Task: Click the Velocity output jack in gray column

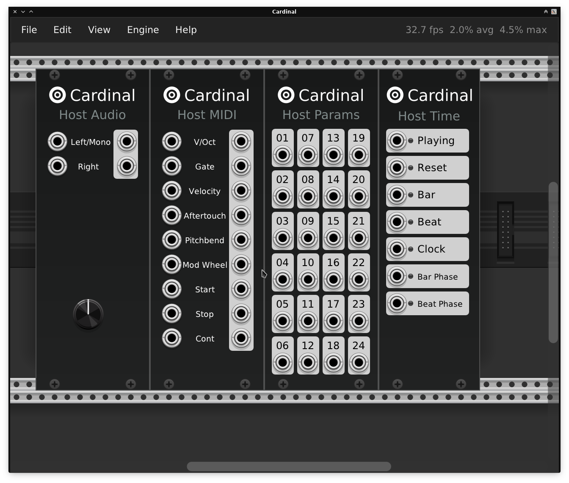Action: click(x=241, y=191)
